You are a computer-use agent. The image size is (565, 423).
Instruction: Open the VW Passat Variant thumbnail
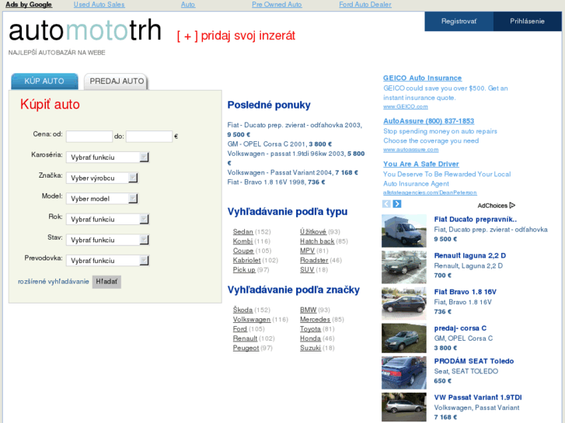(404, 407)
